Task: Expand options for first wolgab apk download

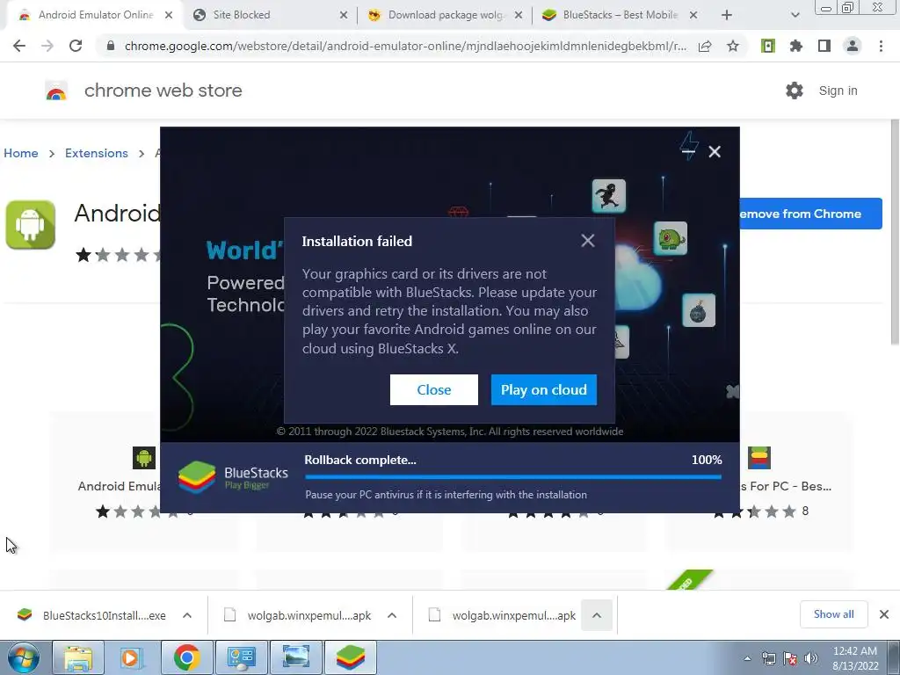Action: pos(392,615)
